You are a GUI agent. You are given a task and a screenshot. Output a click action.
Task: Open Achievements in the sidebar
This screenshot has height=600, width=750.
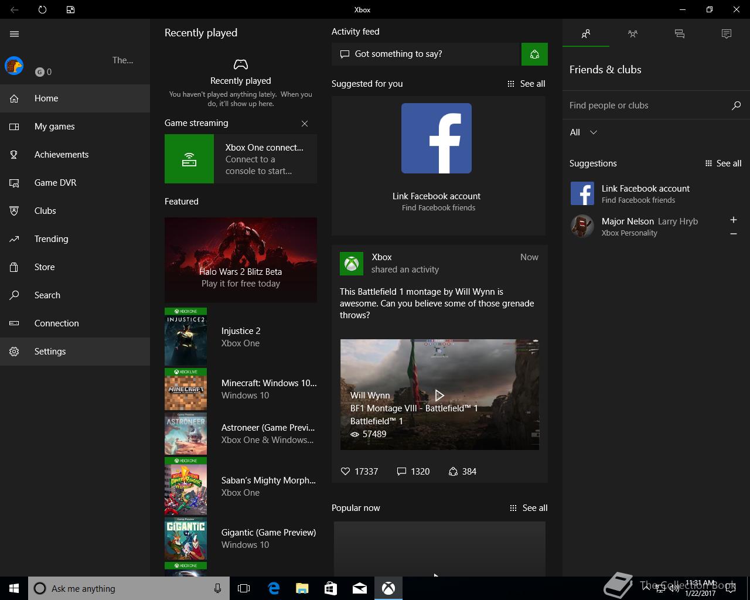[x=75, y=155]
